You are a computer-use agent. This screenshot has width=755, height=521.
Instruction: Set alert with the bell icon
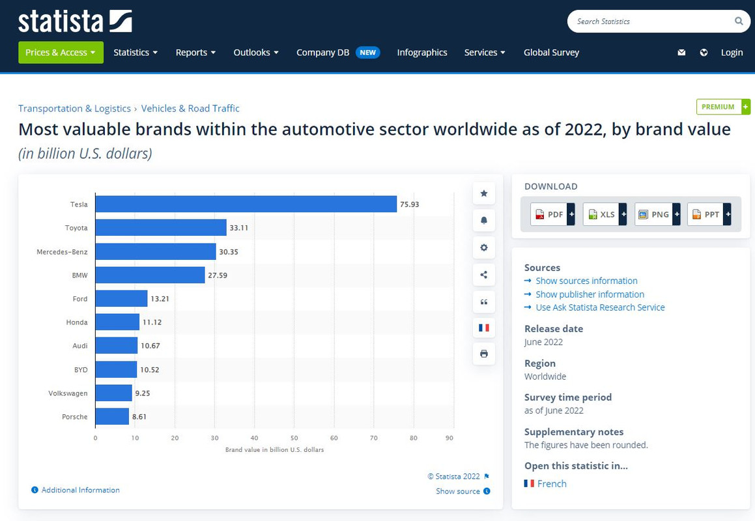tap(484, 221)
